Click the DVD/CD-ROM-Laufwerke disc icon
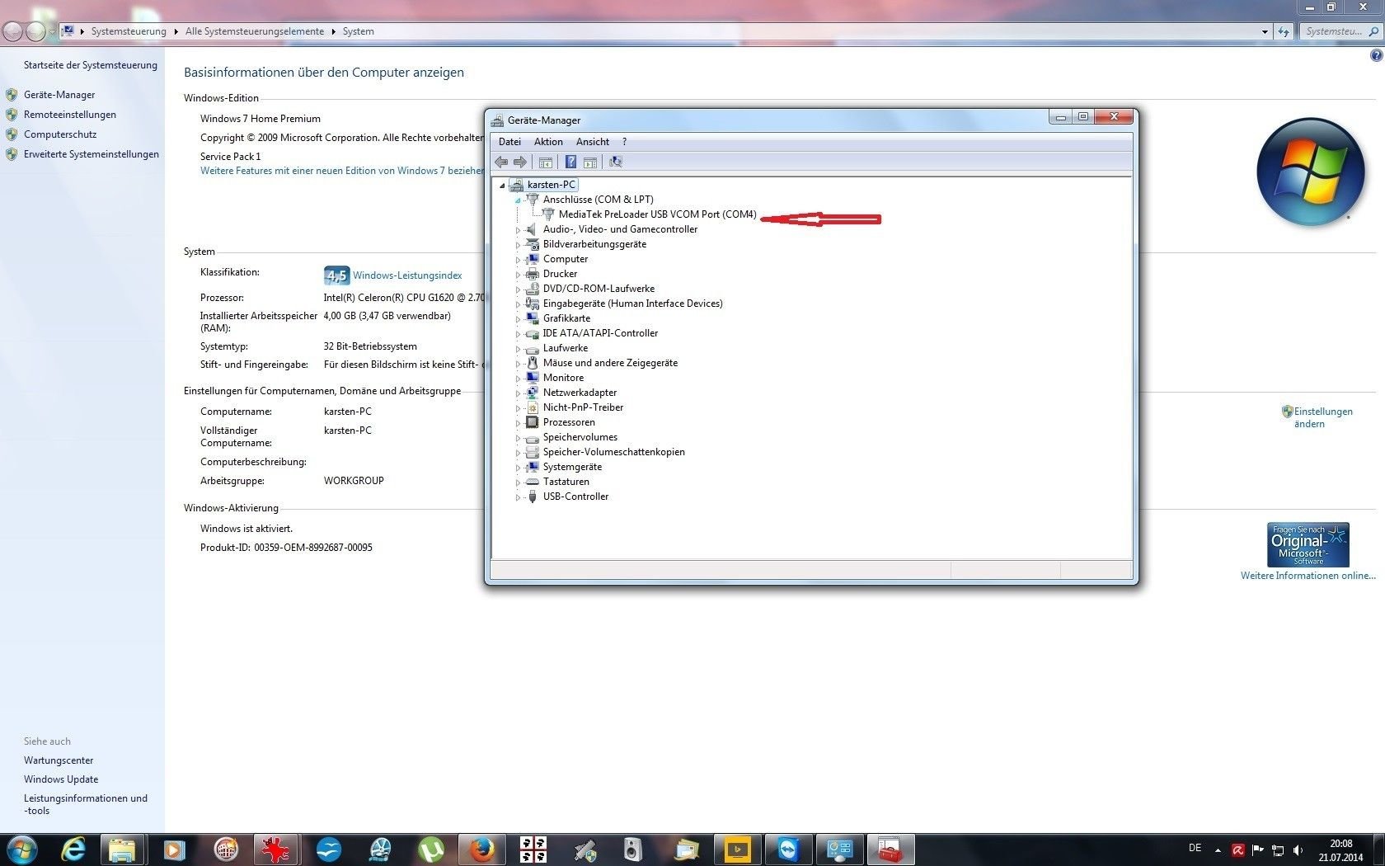This screenshot has width=1385, height=866. (x=533, y=289)
